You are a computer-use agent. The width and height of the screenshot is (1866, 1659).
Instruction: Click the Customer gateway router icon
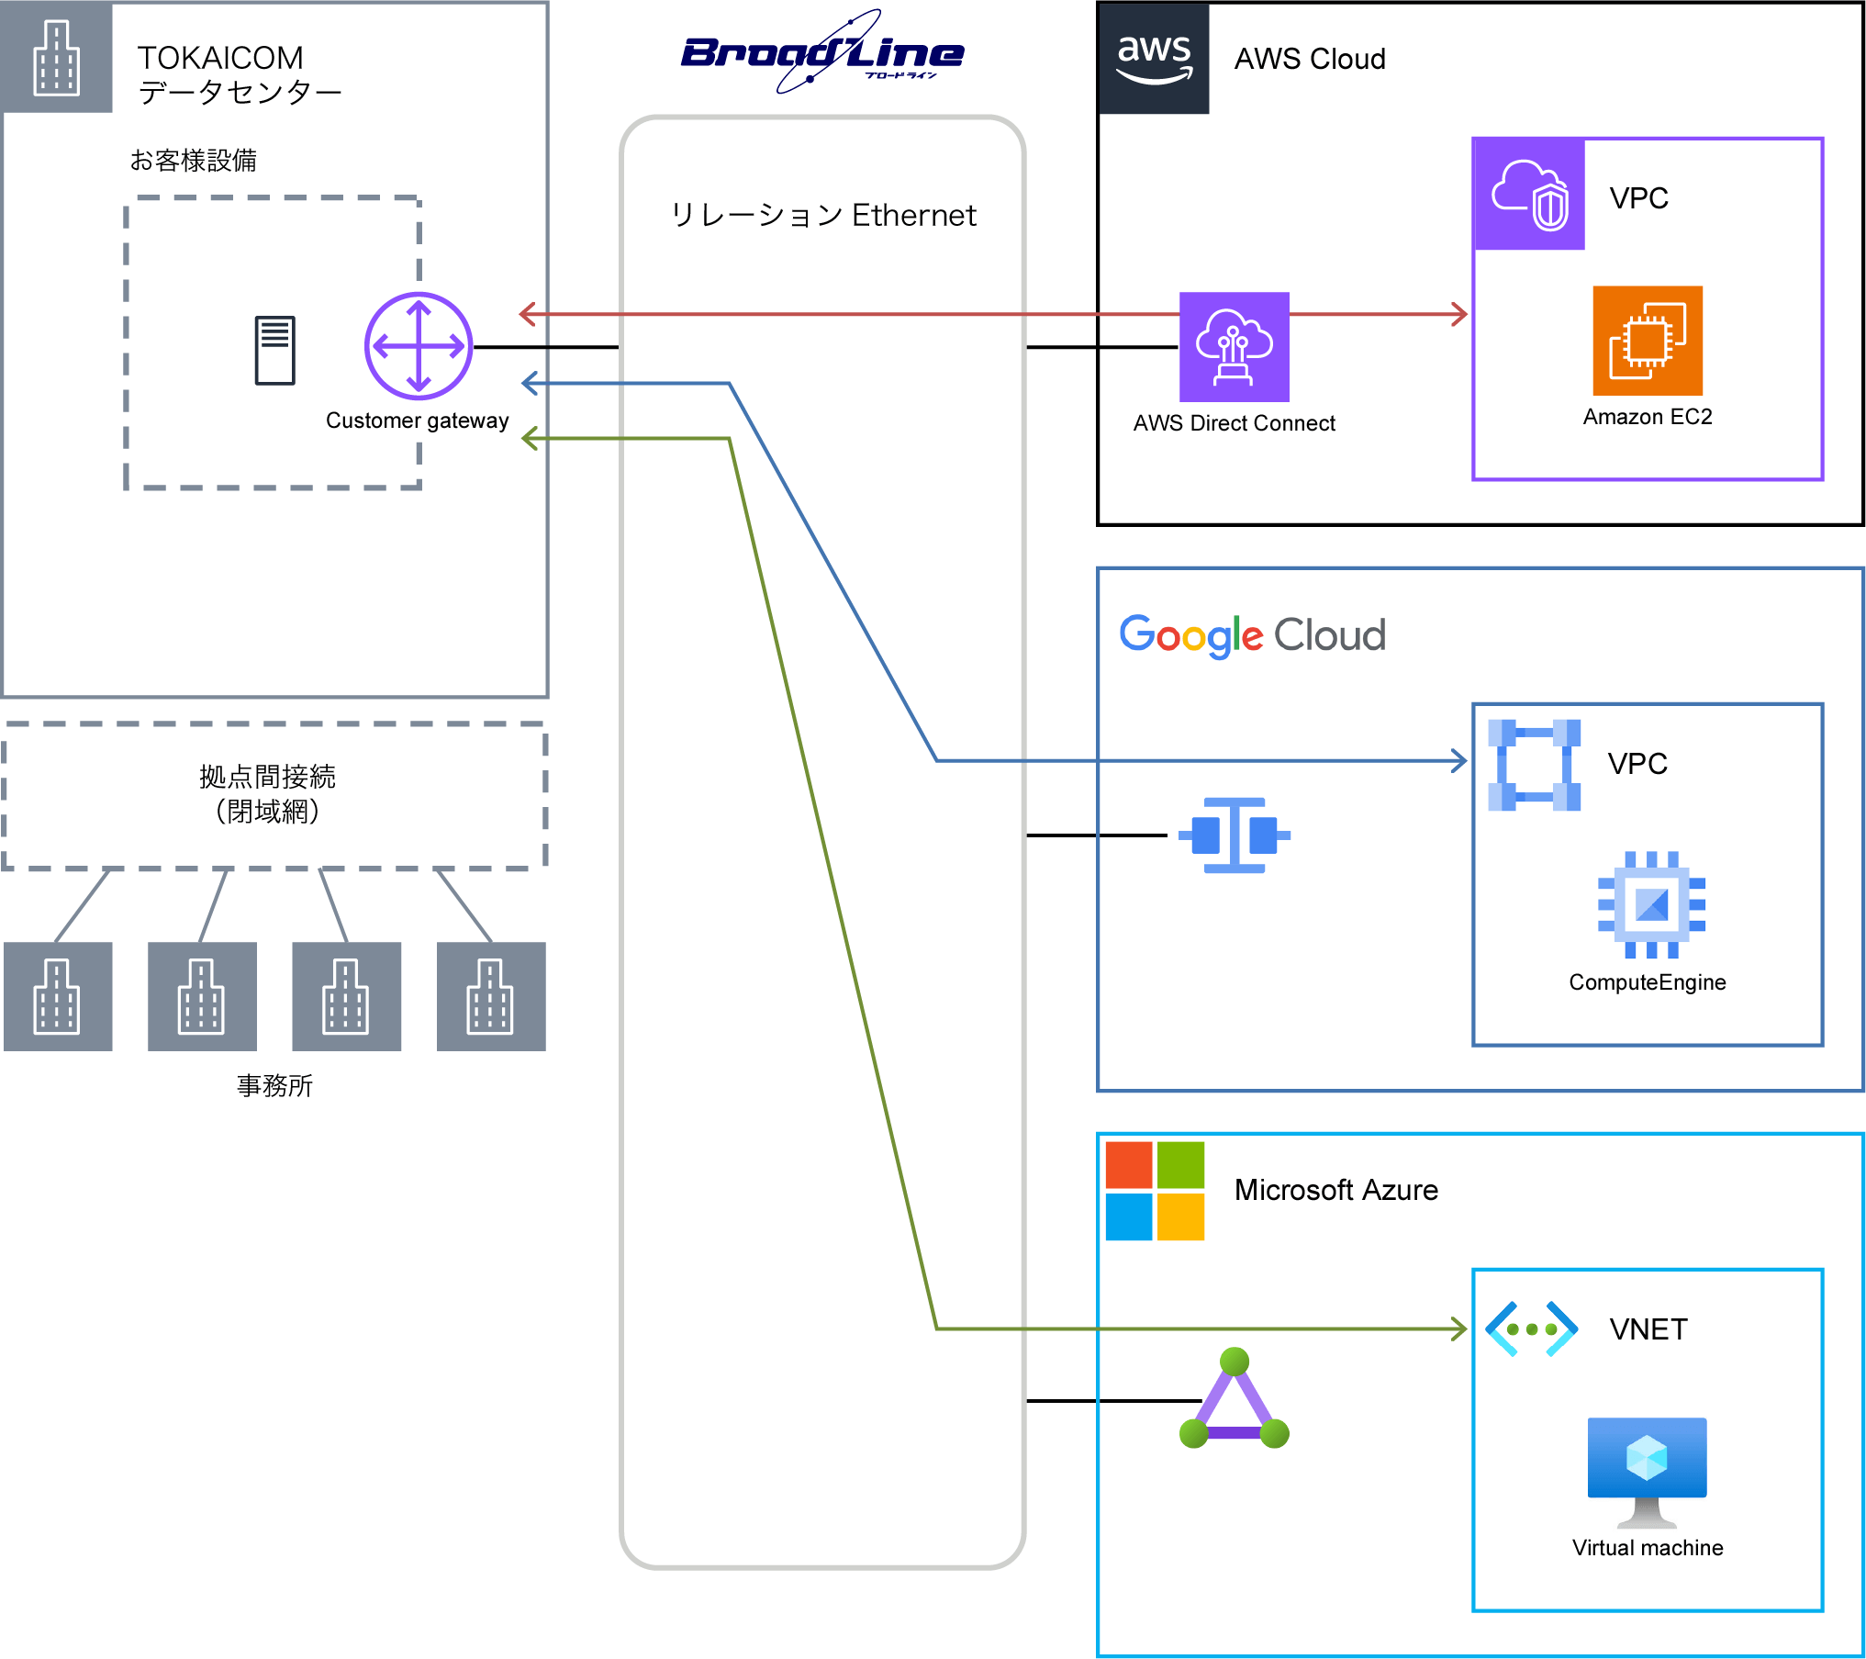tap(419, 346)
